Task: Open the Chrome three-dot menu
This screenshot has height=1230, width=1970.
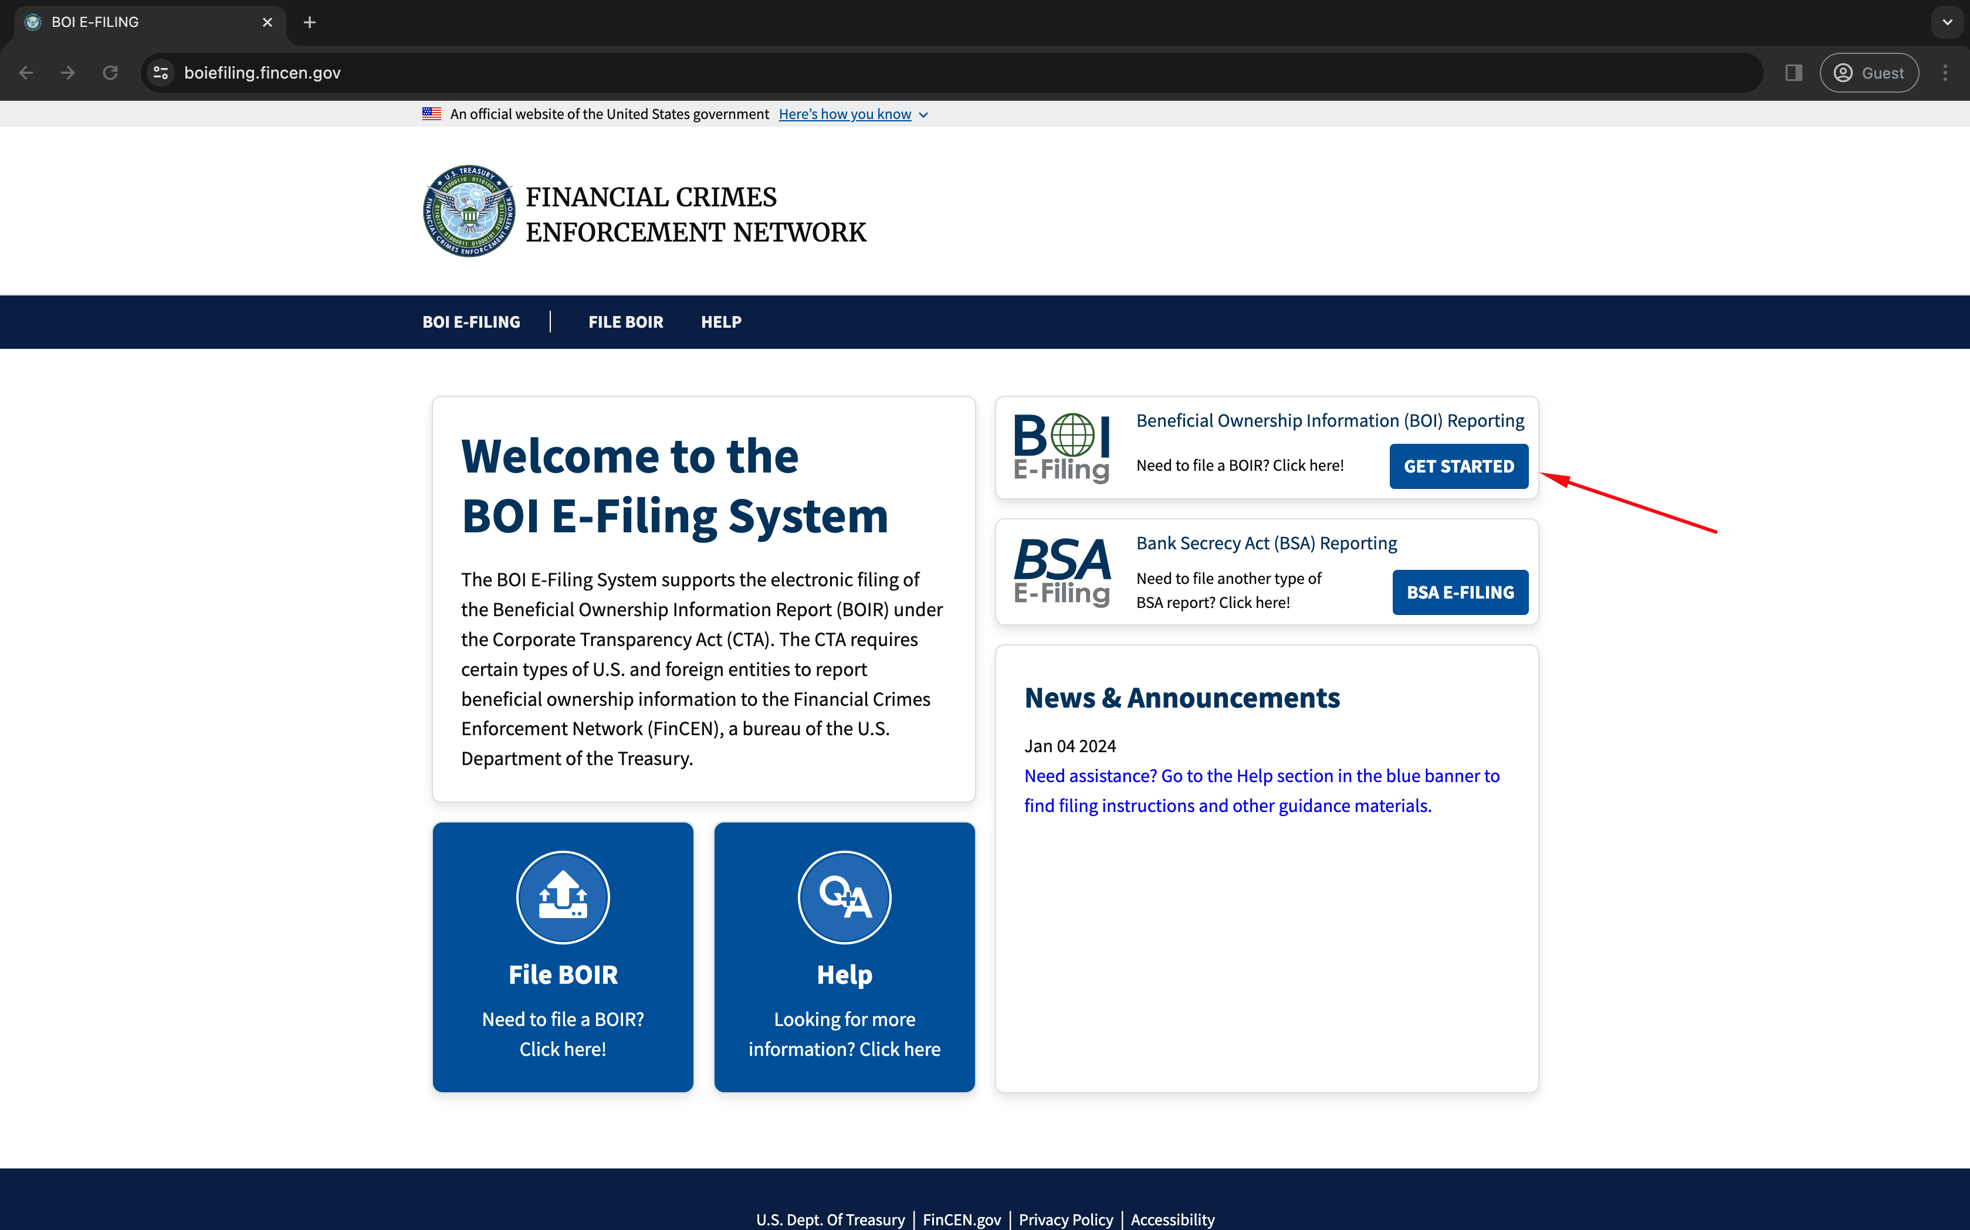Action: (x=1945, y=73)
